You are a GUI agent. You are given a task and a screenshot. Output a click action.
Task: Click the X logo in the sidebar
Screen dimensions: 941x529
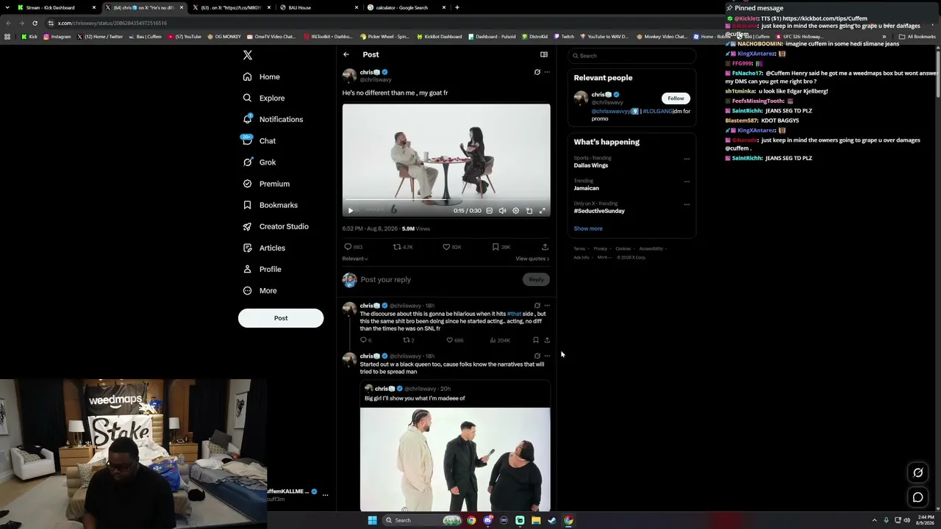[x=248, y=55]
